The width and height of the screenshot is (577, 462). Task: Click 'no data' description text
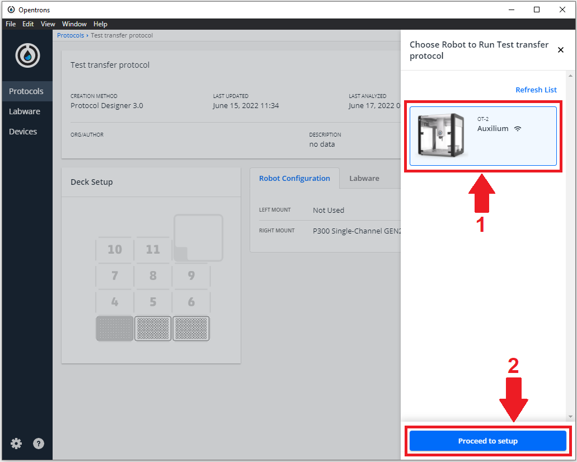(322, 144)
